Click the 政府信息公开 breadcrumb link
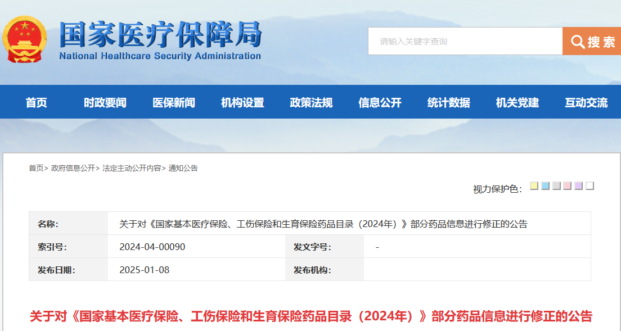Screen dimensions: 621x331 (73, 168)
